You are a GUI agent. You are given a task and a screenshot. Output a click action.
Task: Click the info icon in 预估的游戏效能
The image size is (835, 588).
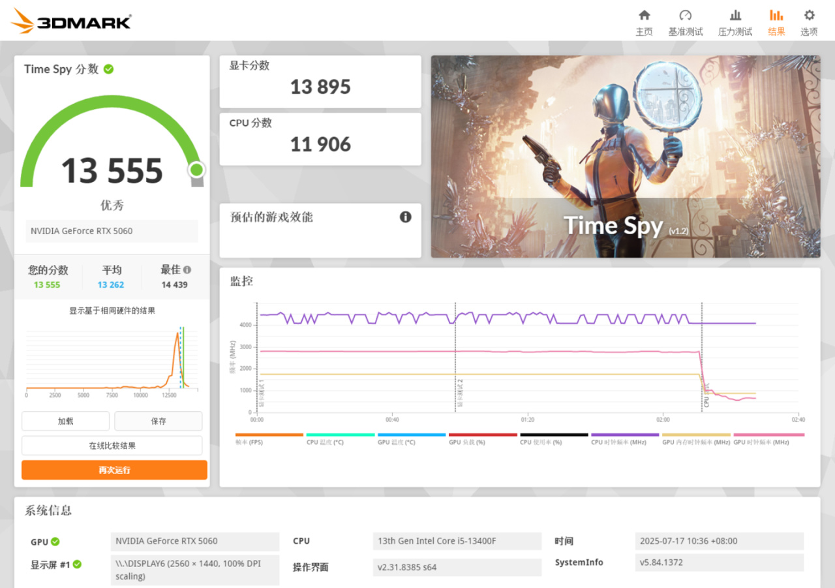406,217
